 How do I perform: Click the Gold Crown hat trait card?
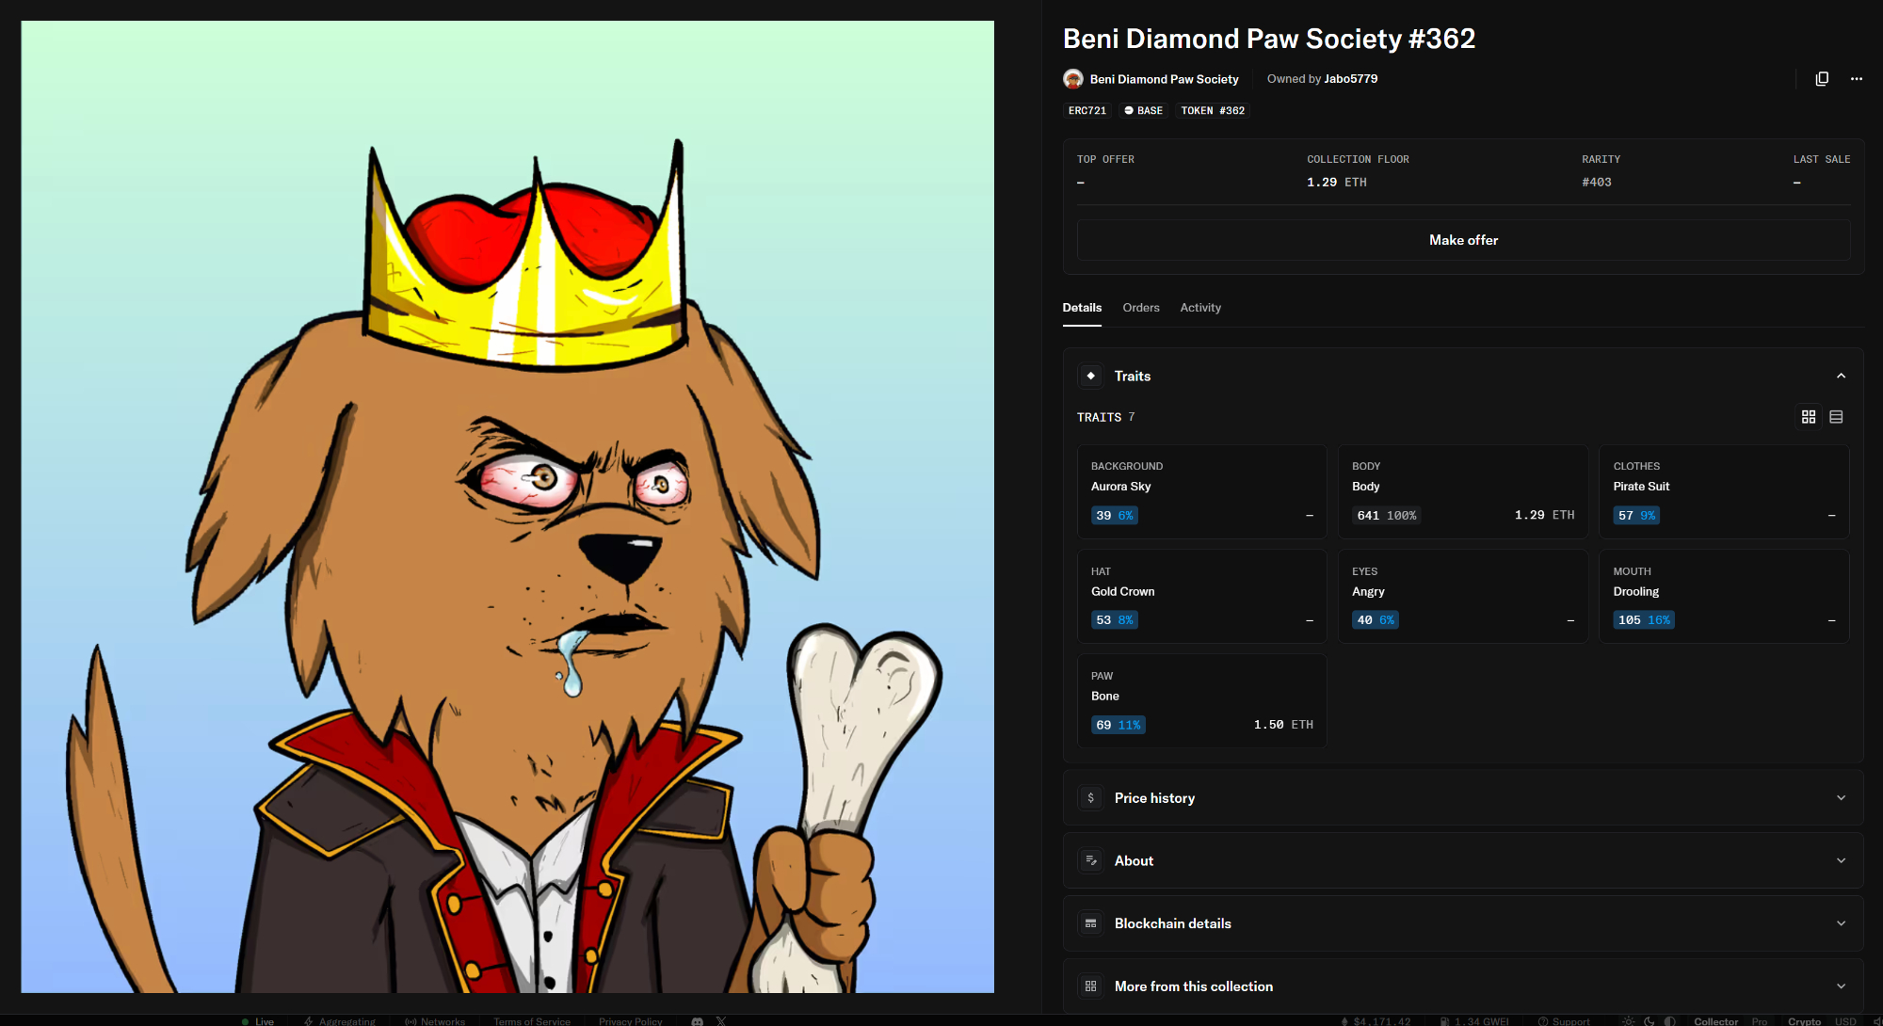click(x=1201, y=597)
